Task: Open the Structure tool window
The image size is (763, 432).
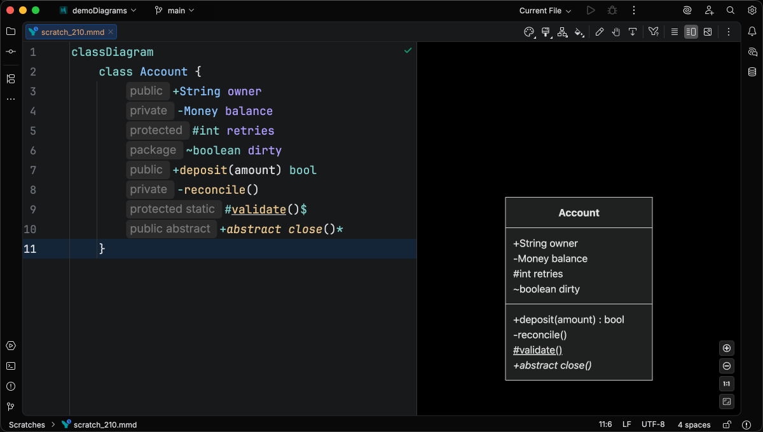Action: tap(11, 79)
